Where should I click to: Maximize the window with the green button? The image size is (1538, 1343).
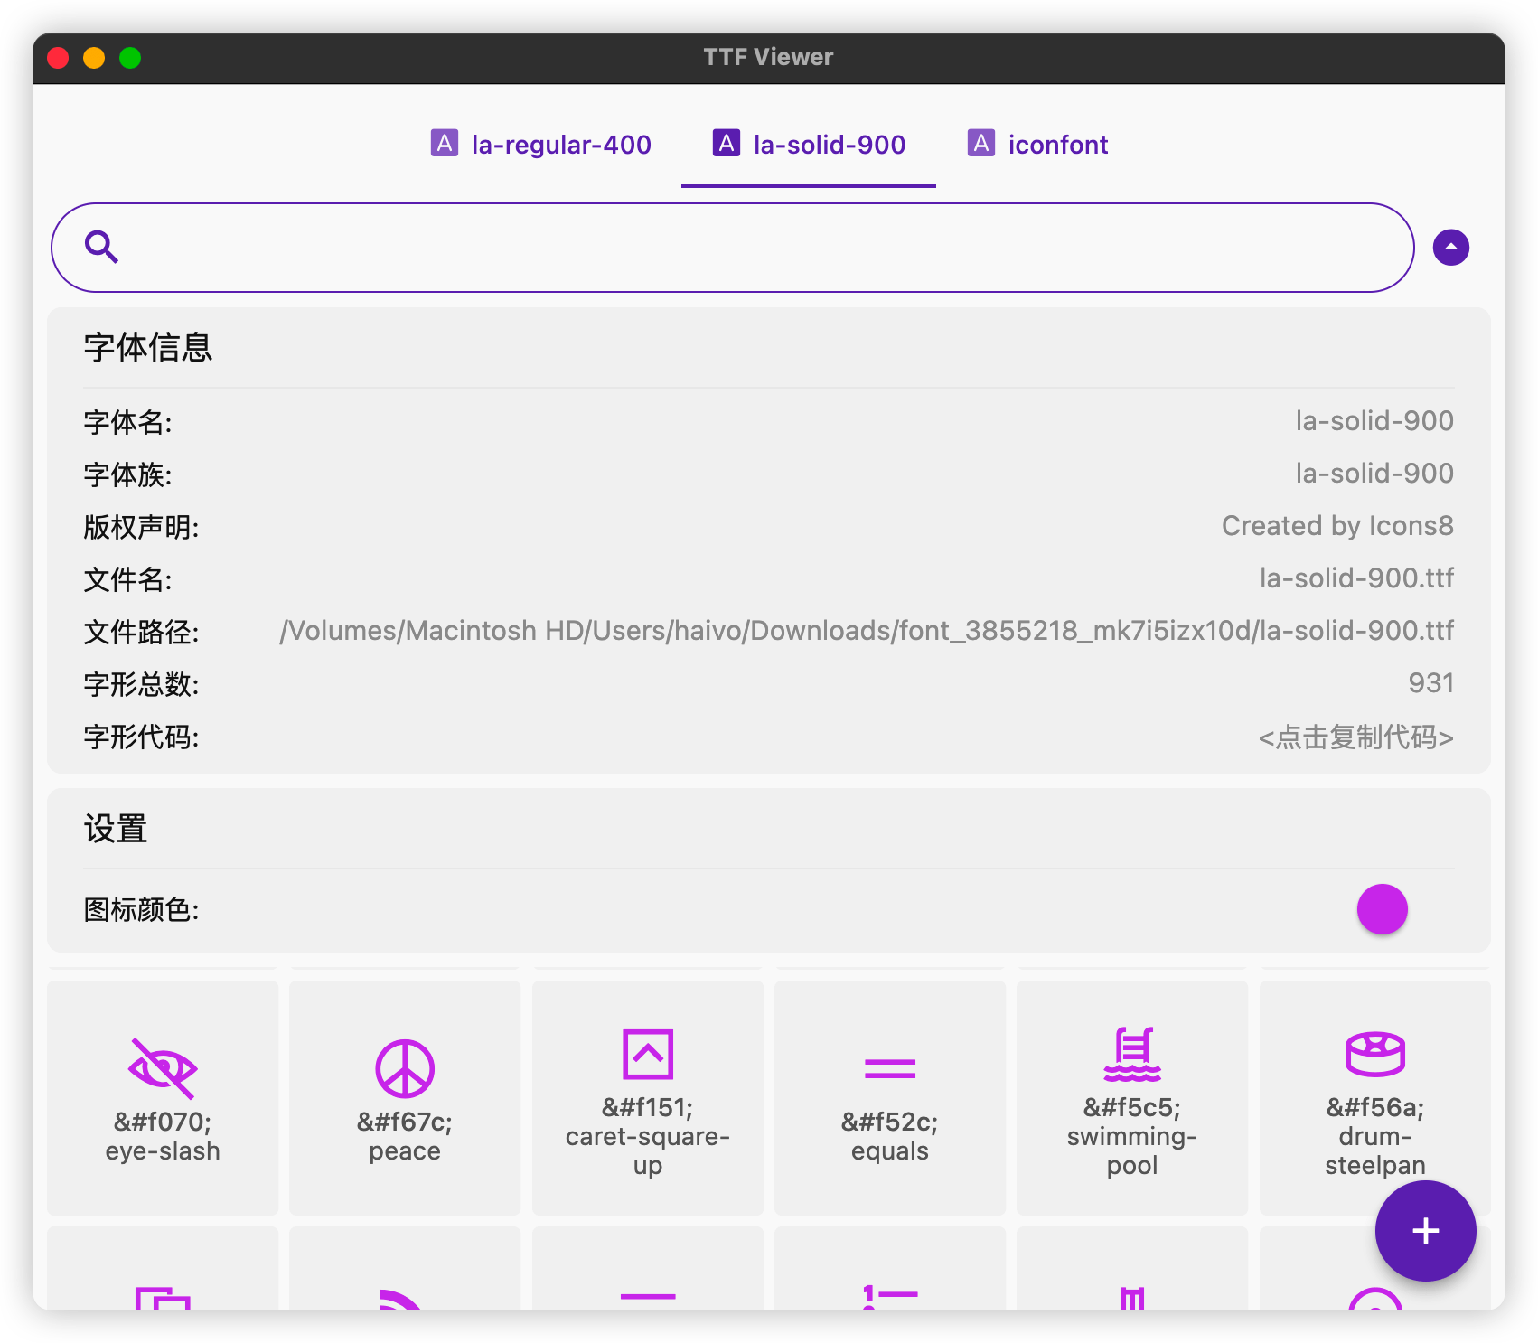[130, 58]
